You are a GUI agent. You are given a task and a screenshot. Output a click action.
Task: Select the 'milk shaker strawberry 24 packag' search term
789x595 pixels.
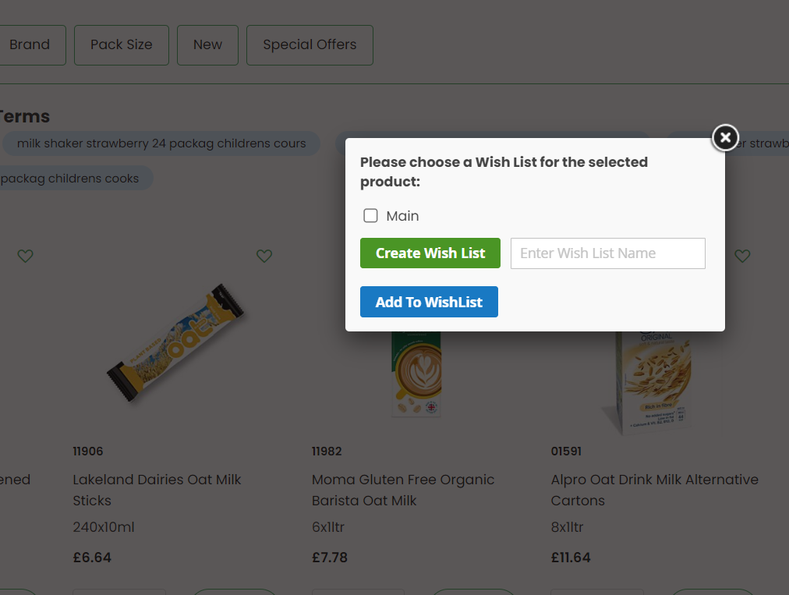point(161,143)
